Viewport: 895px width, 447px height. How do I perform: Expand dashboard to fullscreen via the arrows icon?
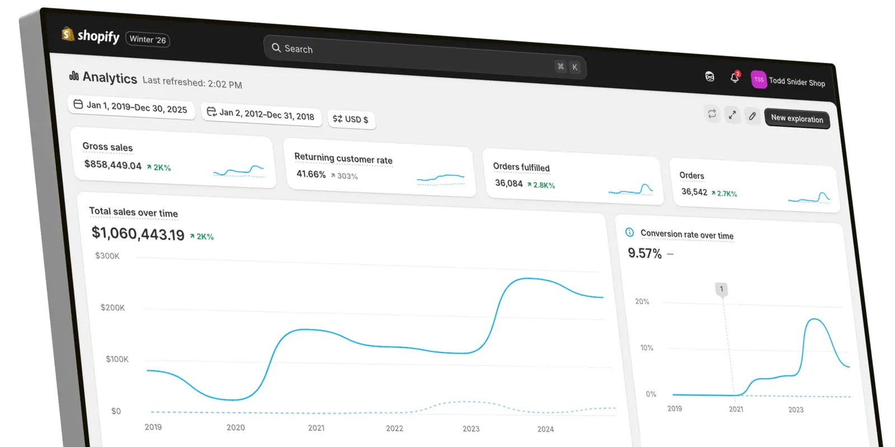pyautogui.click(x=732, y=115)
